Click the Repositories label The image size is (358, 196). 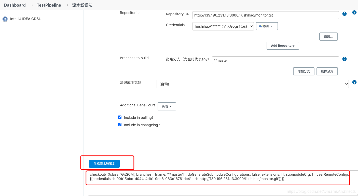[130, 13]
